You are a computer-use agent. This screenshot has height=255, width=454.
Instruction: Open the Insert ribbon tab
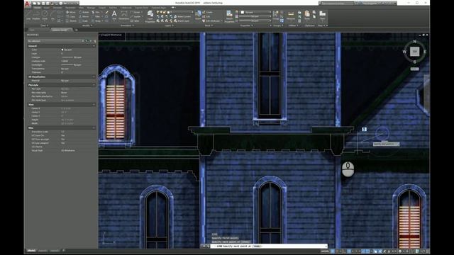(46, 8)
